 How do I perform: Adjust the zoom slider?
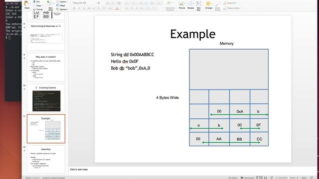pos(287,178)
